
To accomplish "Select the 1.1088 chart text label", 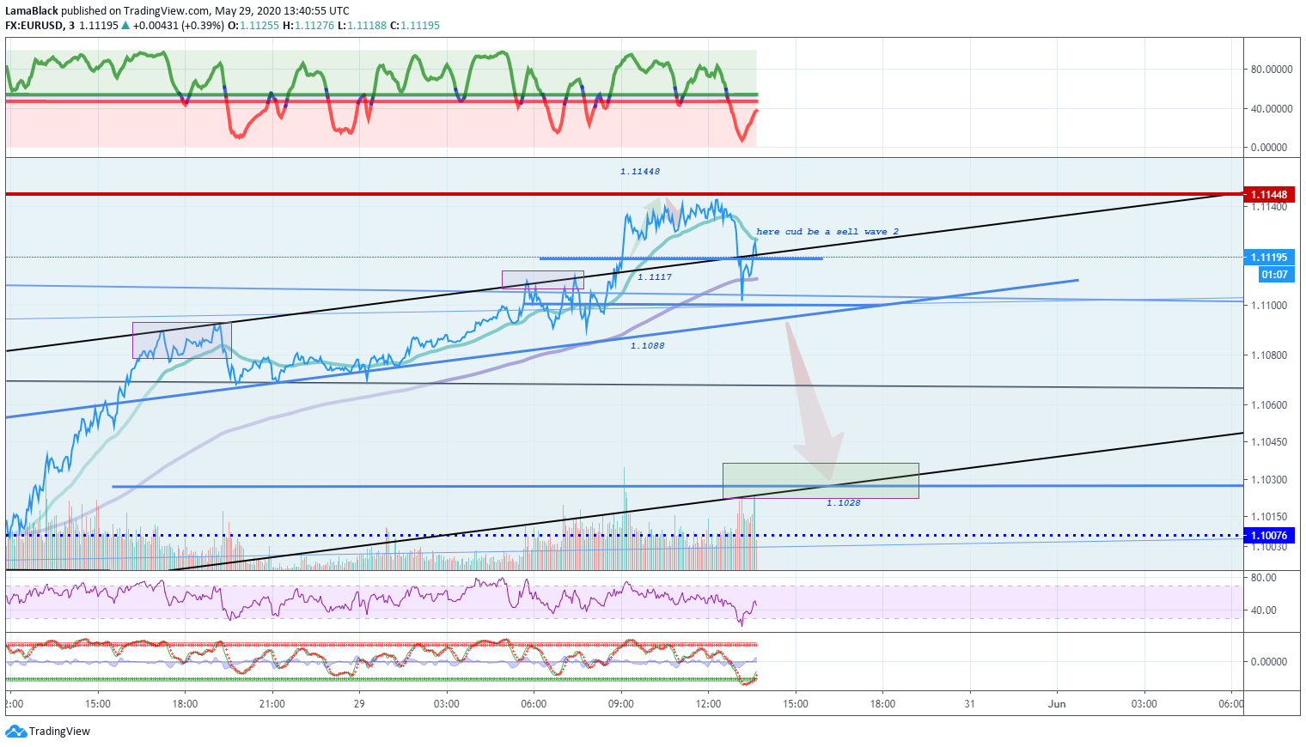I will 648,346.
